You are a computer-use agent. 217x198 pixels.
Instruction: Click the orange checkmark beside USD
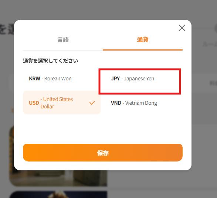click(92, 103)
